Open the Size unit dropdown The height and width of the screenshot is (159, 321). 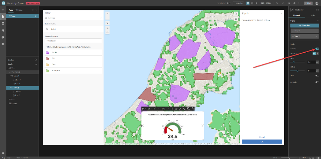(x=317, y=62)
